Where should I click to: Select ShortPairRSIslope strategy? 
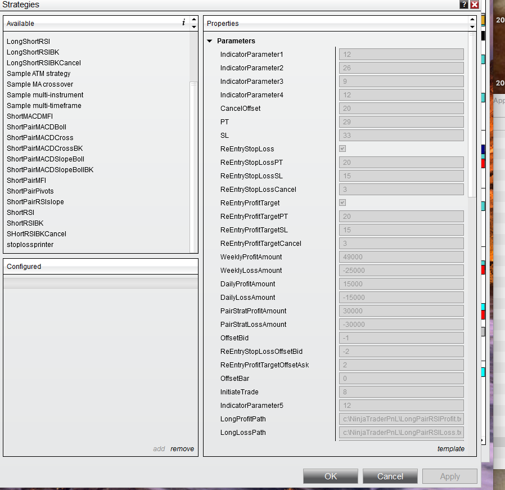[x=35, y=201]
